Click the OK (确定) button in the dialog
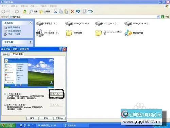 pos(32,118)
